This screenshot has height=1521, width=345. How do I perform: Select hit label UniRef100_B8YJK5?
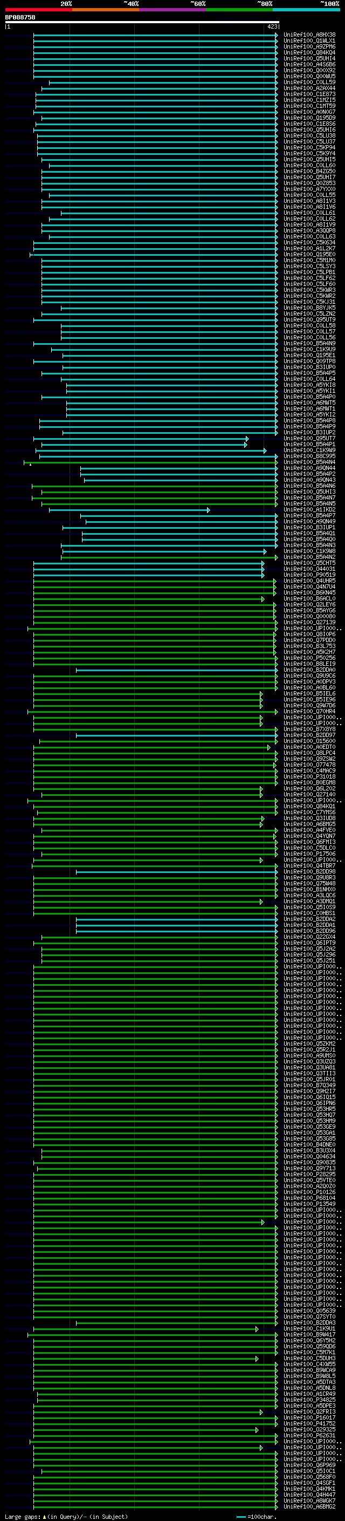pos(309,308)
